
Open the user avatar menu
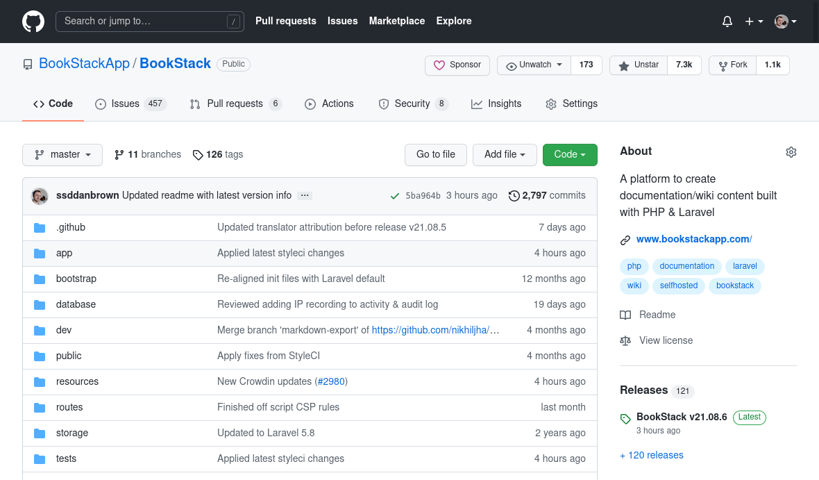[785, 22]
